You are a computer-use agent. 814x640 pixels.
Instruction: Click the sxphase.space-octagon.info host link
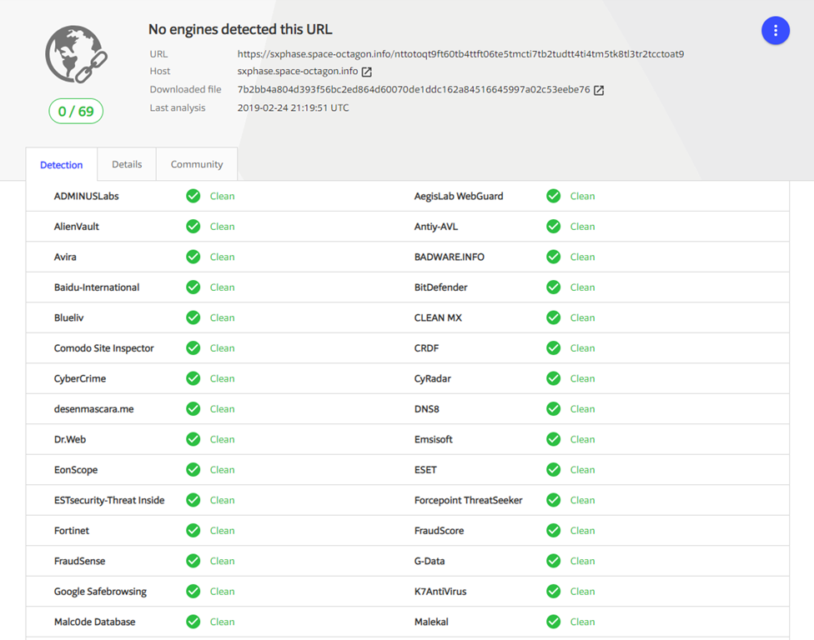coord(298,72)
